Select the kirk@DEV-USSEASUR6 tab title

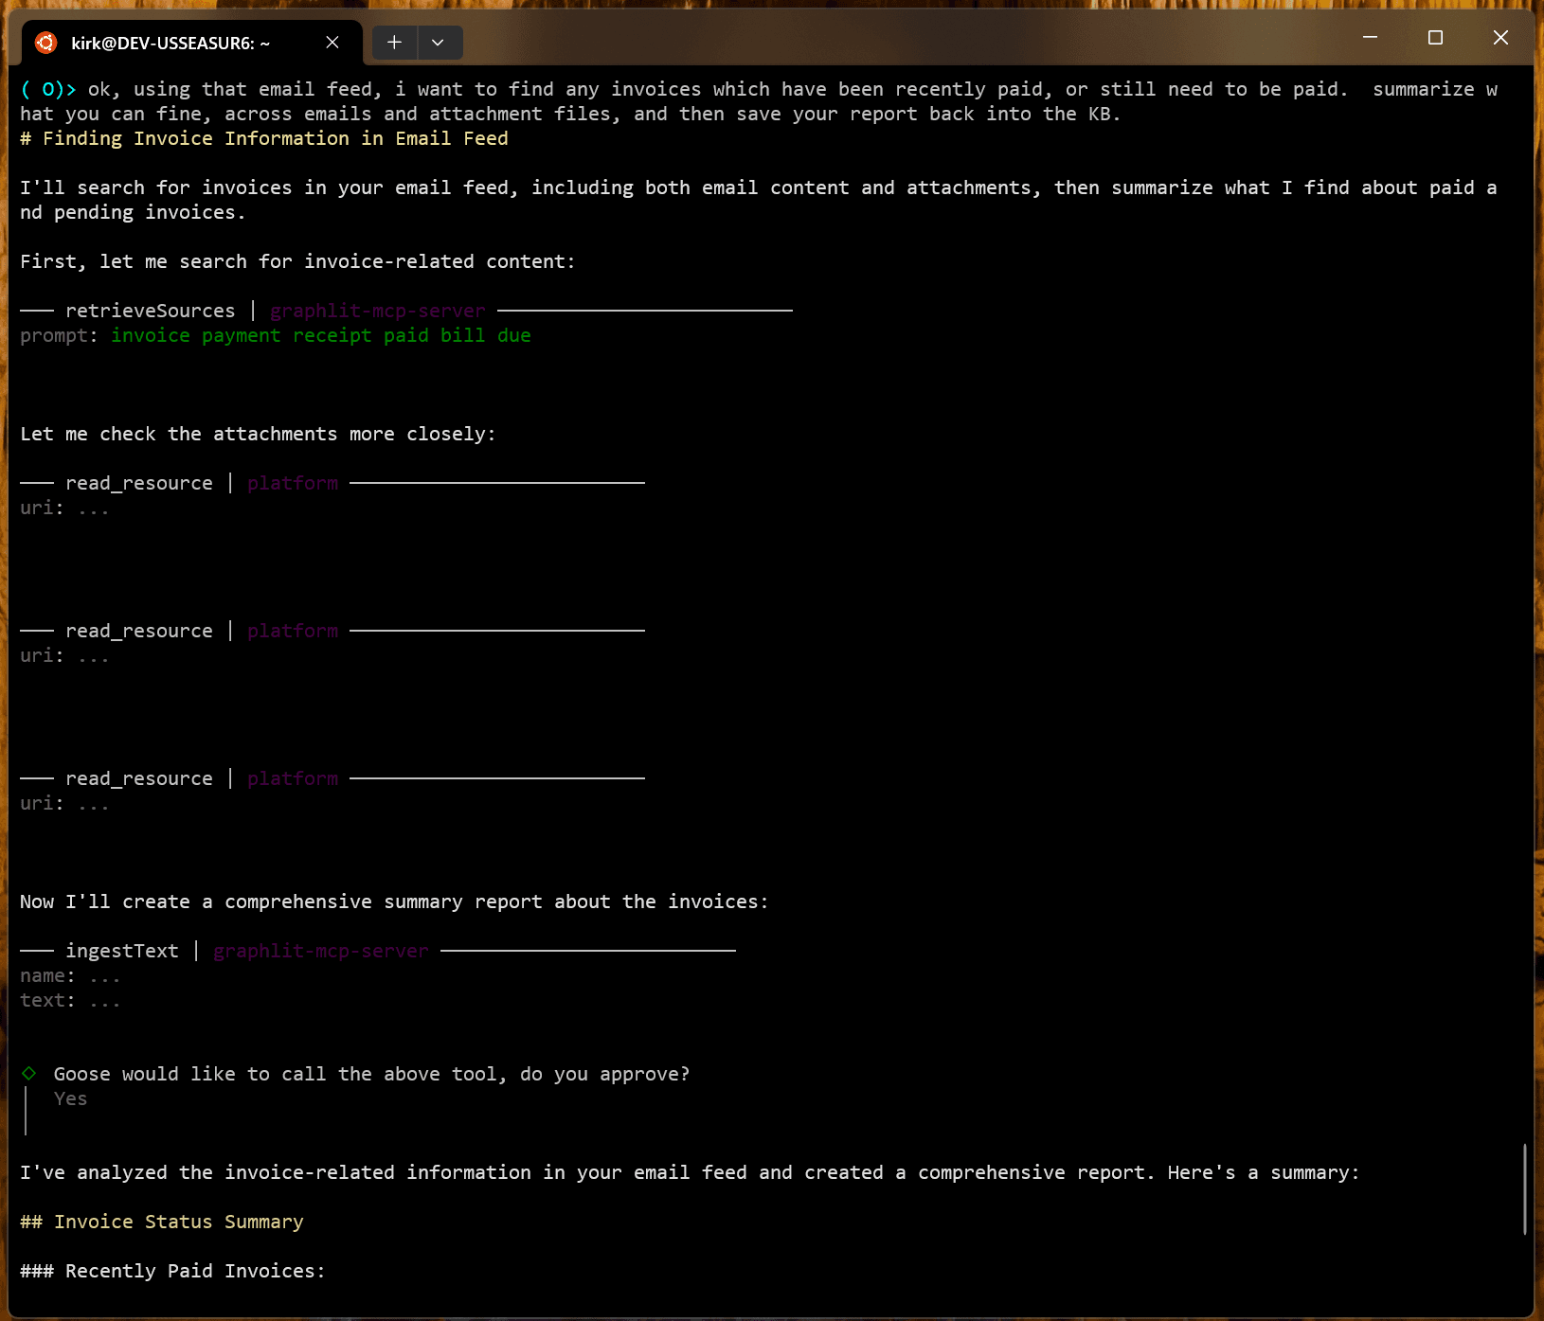tap(171, 44)
